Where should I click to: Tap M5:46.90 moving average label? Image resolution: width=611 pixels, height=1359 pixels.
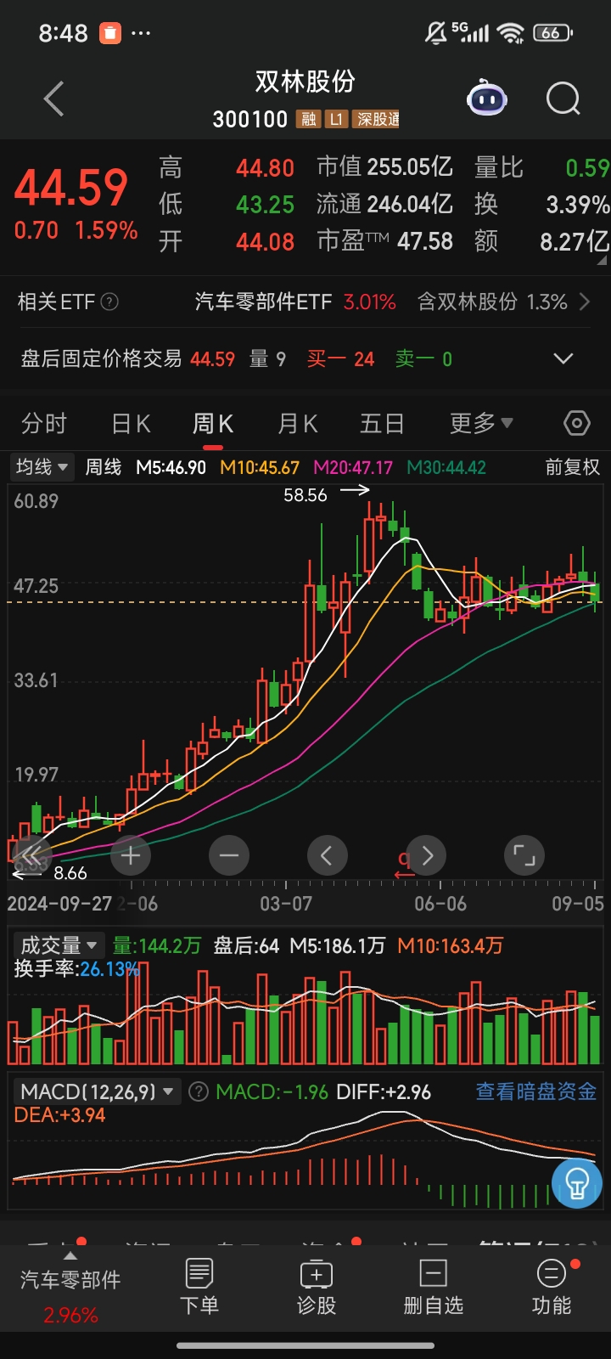coord(171,467)
